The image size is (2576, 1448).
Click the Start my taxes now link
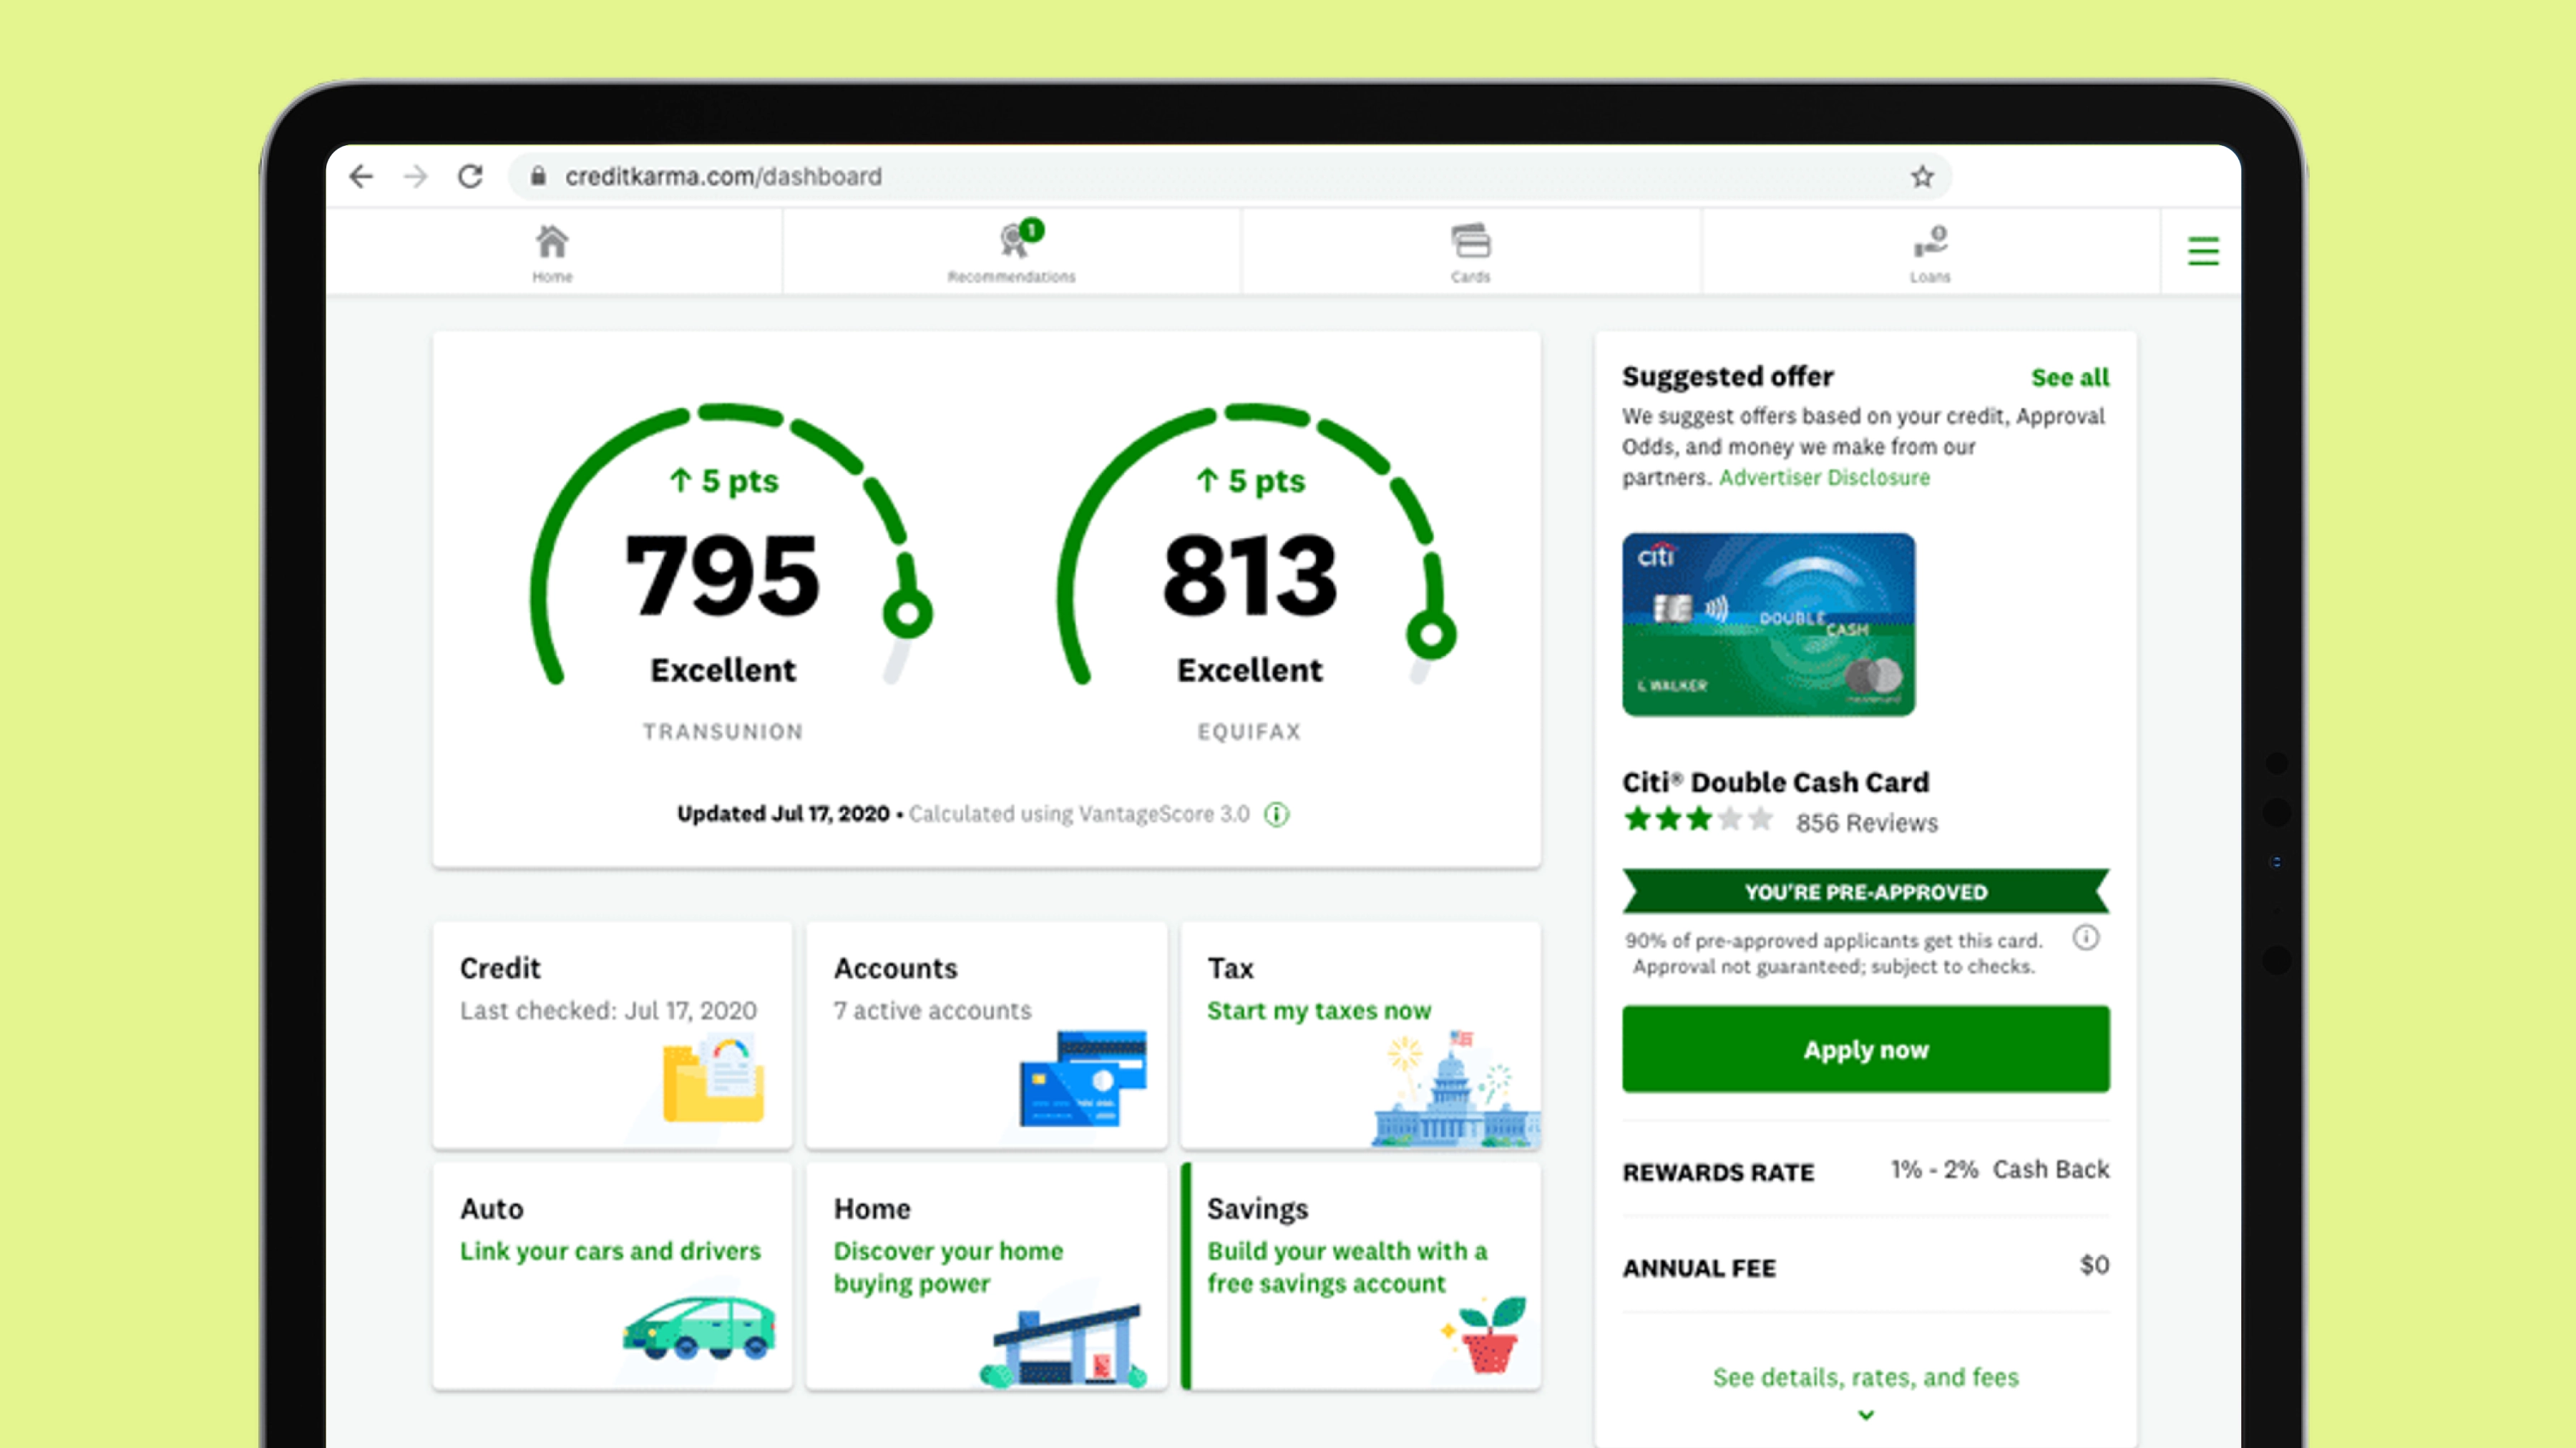[x=1319, y=1011]
